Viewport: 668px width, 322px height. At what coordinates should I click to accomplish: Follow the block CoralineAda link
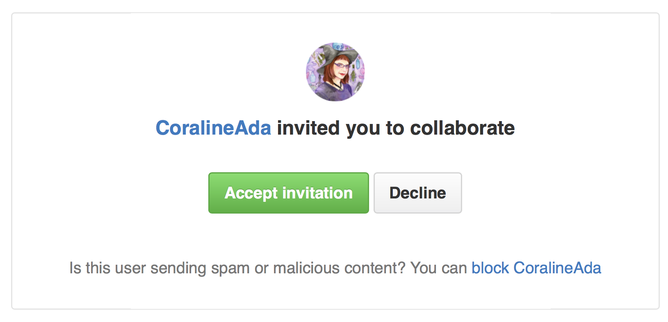click(536, 268)
